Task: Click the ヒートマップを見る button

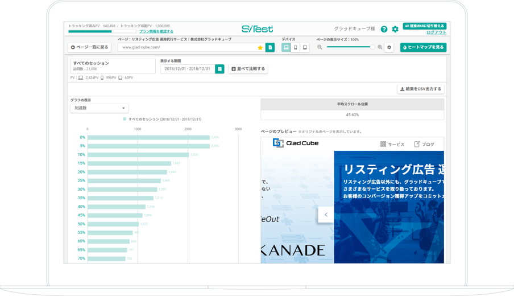Action: coord(423,47)
